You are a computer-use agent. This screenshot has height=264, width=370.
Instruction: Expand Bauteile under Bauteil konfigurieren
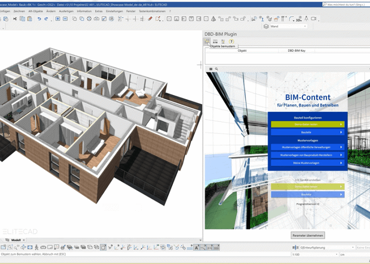(x=308, y=132)
